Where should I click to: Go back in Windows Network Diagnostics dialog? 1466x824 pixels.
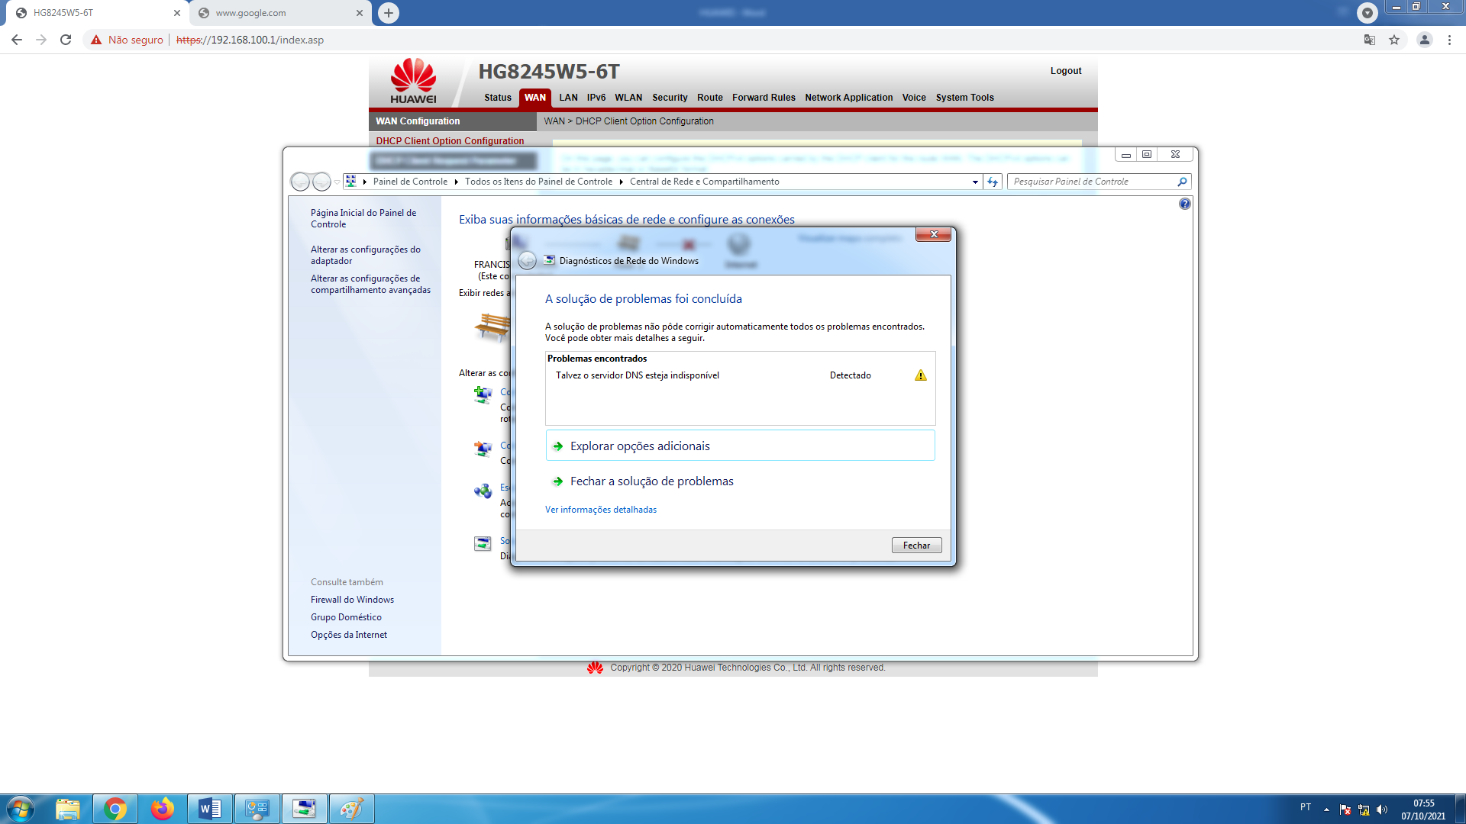tap(527, 261)
